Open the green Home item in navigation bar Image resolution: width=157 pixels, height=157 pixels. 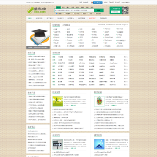30,18
